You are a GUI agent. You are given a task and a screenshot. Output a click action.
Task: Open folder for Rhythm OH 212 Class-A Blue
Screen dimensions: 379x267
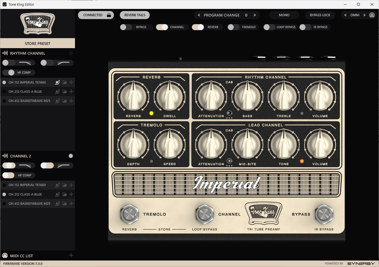[65, 91]
